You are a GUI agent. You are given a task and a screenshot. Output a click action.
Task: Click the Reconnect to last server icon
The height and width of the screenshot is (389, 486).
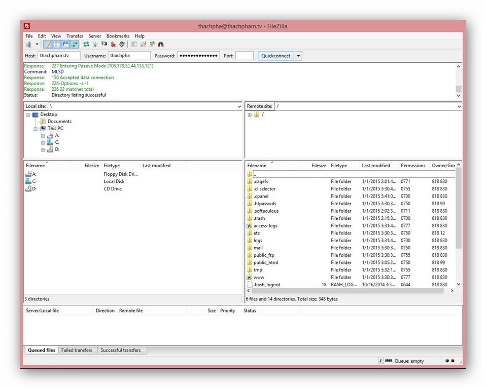(122, 45)
